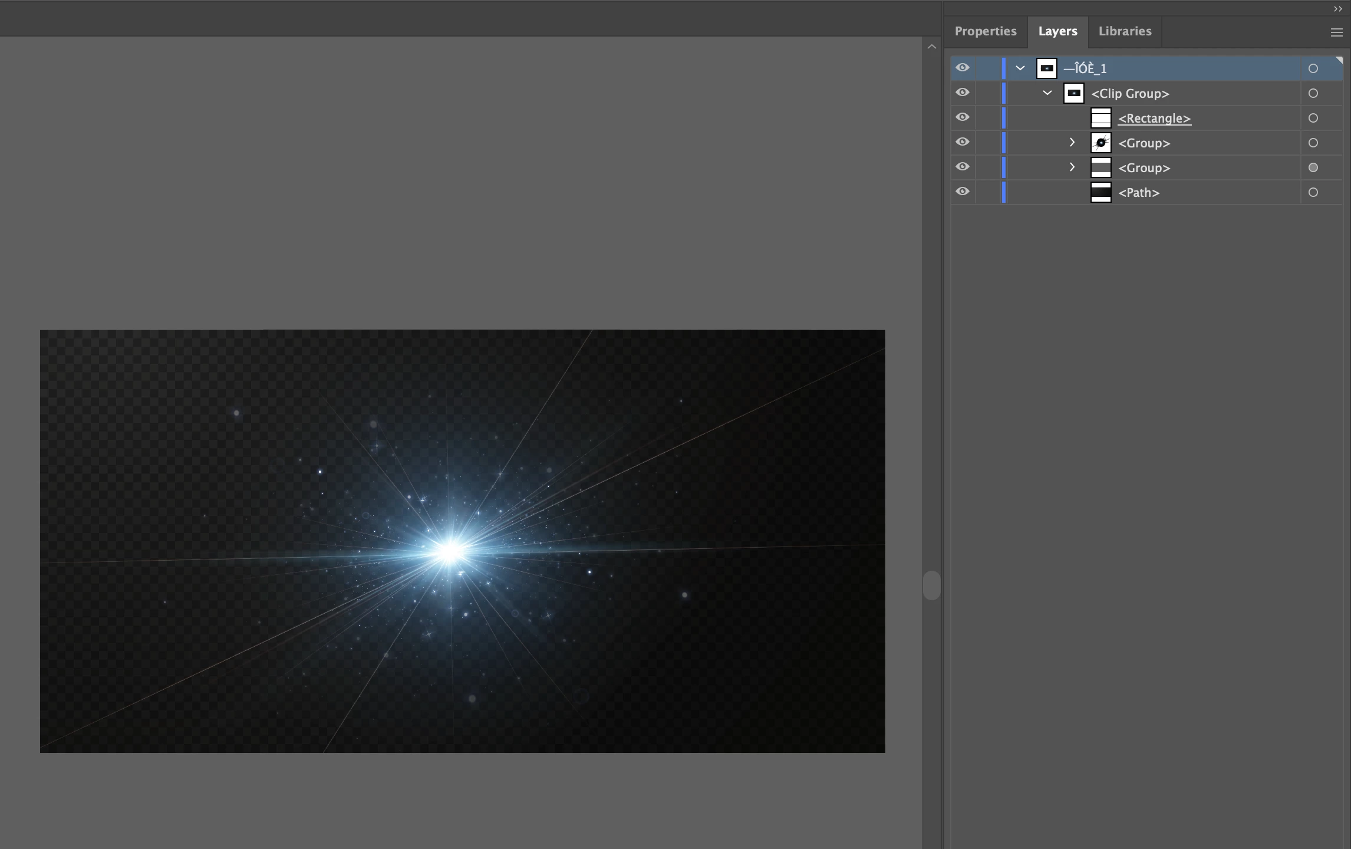1351x849 pixels.
Task: Select the Path item in layers list
Action: 1139,193
